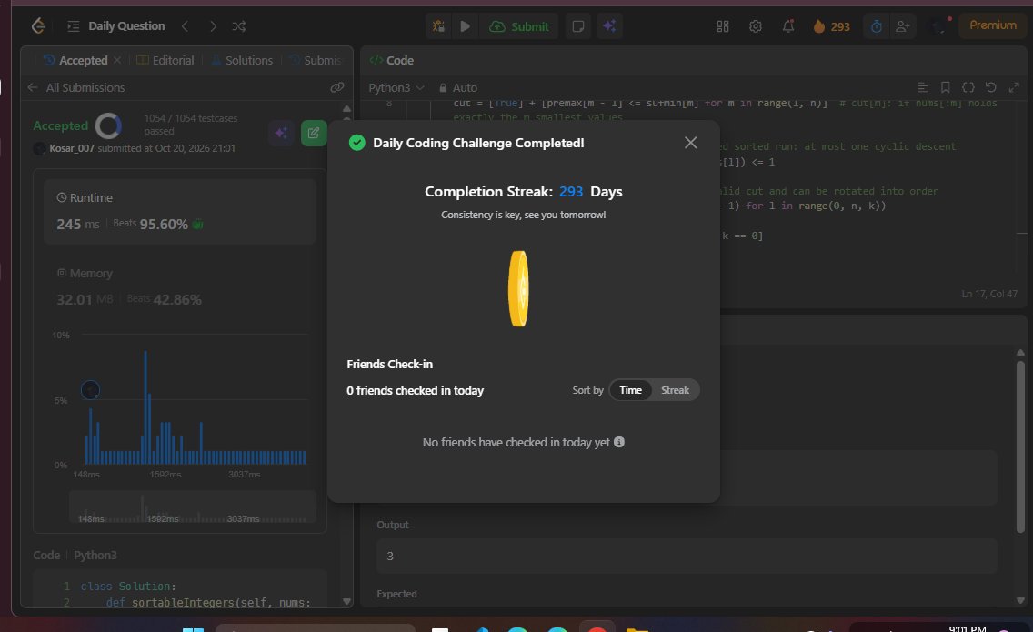Open the Submissions tab

316,61
